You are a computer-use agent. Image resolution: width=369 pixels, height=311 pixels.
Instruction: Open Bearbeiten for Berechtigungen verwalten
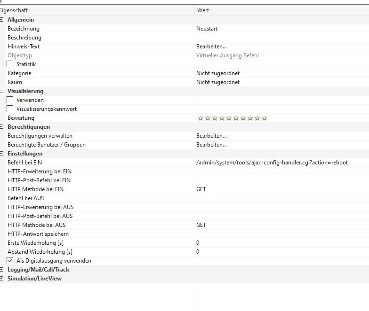click(x=211, y=136)
